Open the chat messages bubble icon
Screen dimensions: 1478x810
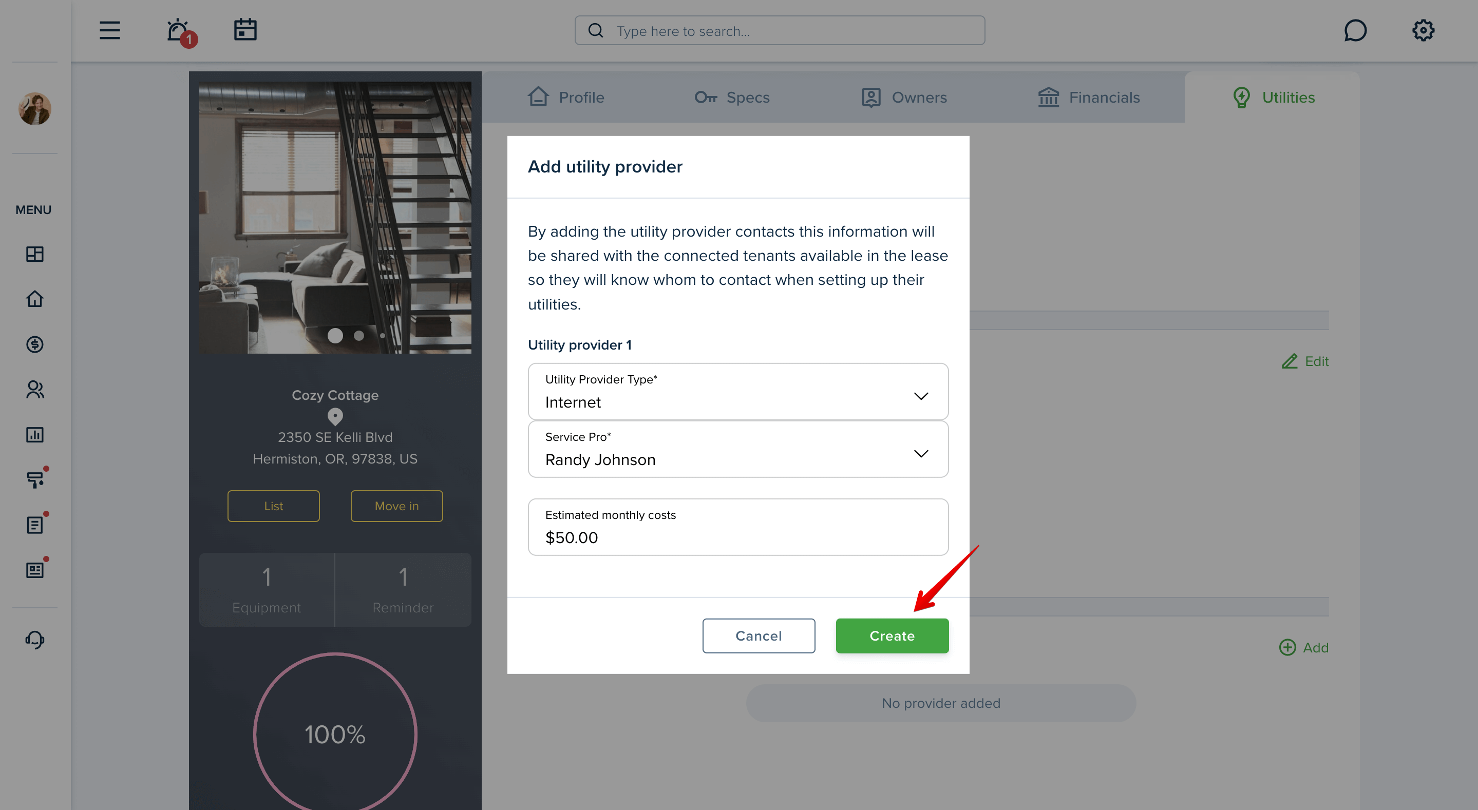coord(1355,30)
